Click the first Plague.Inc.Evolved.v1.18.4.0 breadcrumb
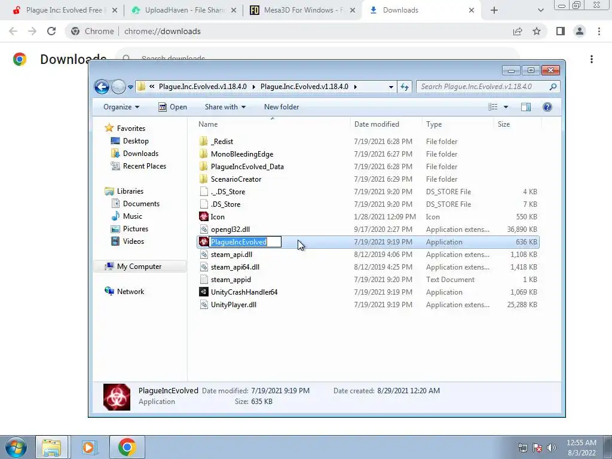 pos(203,87)
